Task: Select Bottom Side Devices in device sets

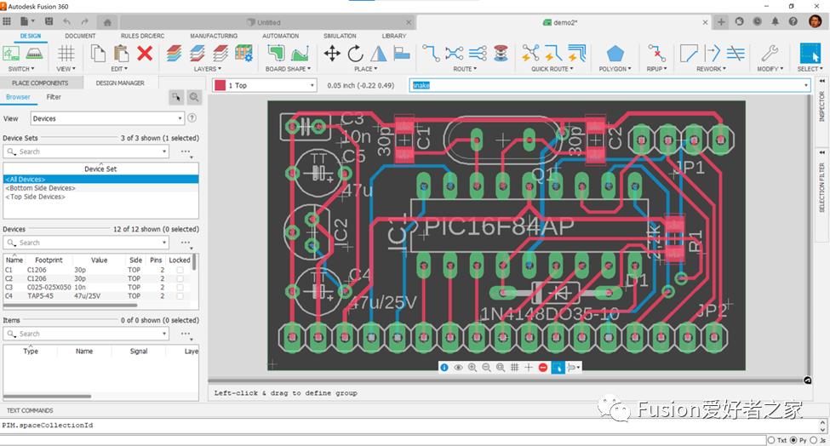Action: click(40, 188)
